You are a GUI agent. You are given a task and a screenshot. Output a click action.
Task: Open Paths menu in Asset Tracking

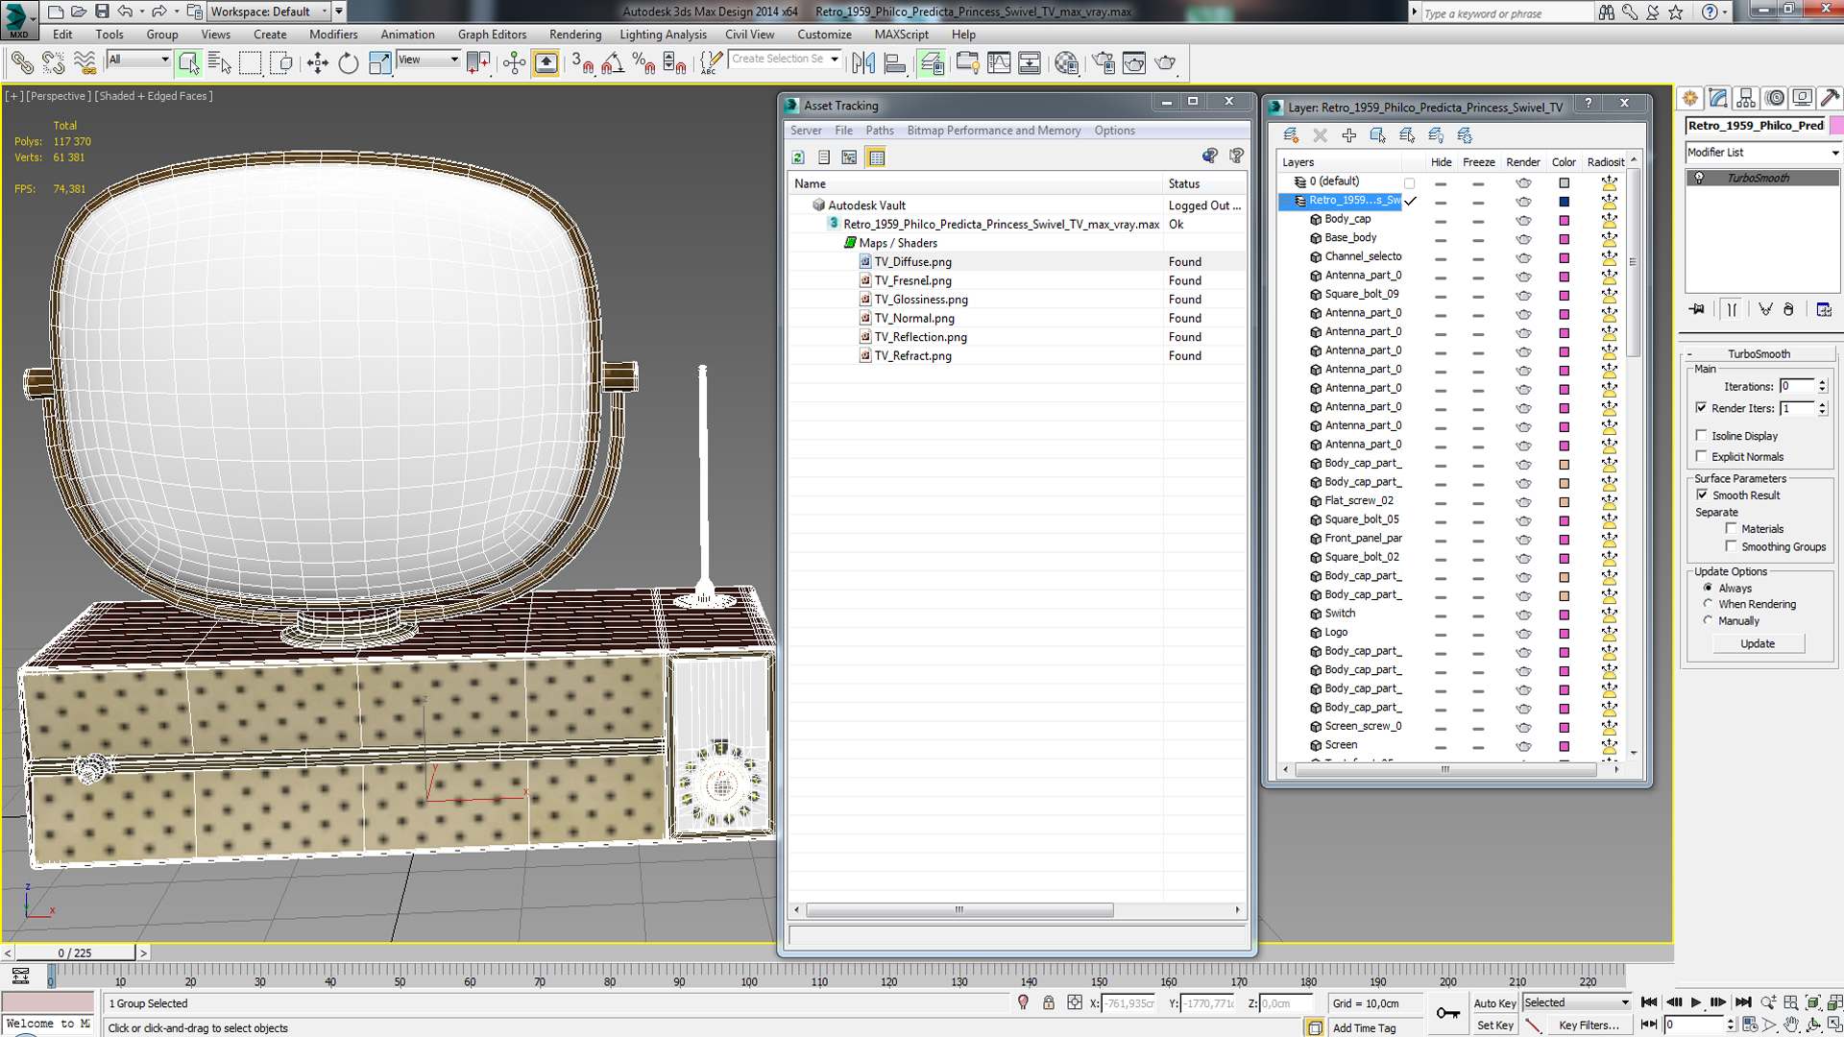click(x=879, y=131)
